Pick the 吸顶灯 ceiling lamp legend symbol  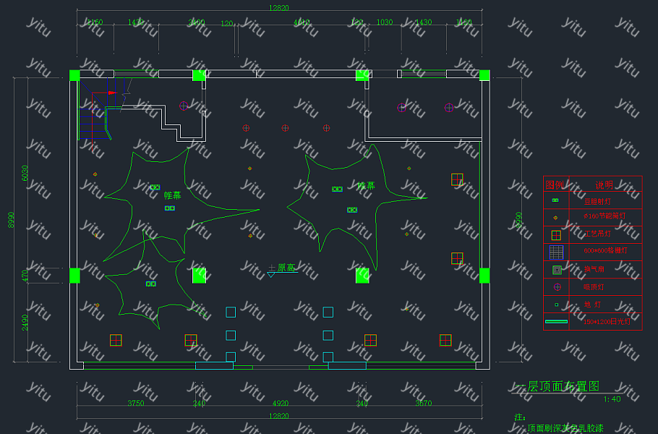(x=557, y=287)
